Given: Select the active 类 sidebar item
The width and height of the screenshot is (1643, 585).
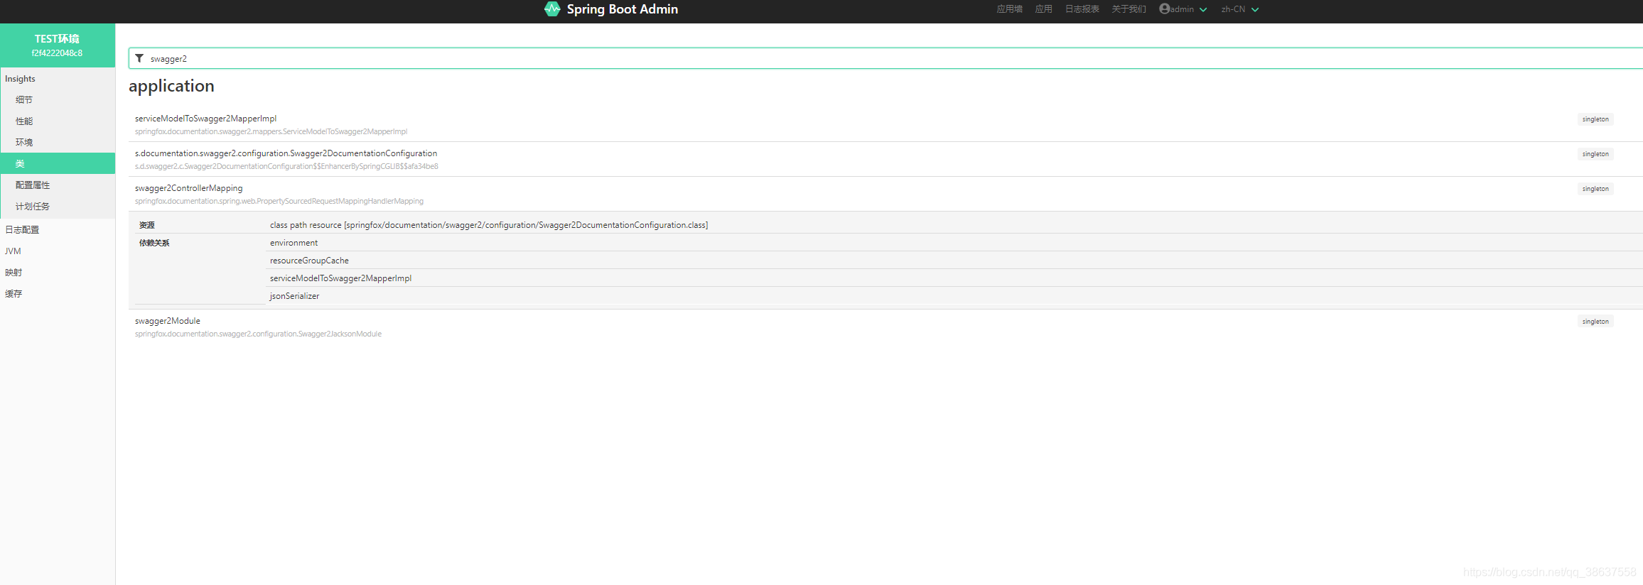Looking at the screenshot, I should click(x=57, y=163).
